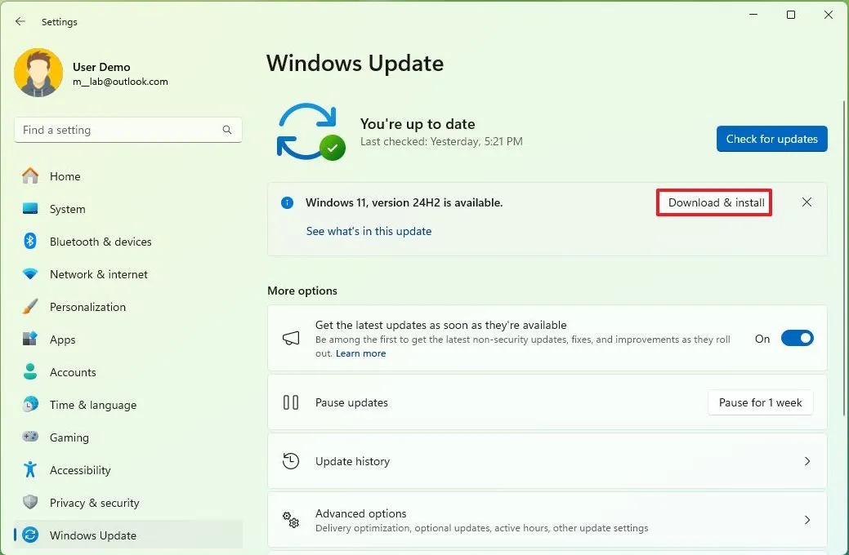Select the Windows Update icon in sidebar

pyautogui.click(x=30, y=535)
